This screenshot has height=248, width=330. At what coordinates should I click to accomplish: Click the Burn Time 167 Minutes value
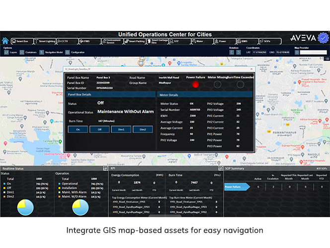click(x=106, y=121)
